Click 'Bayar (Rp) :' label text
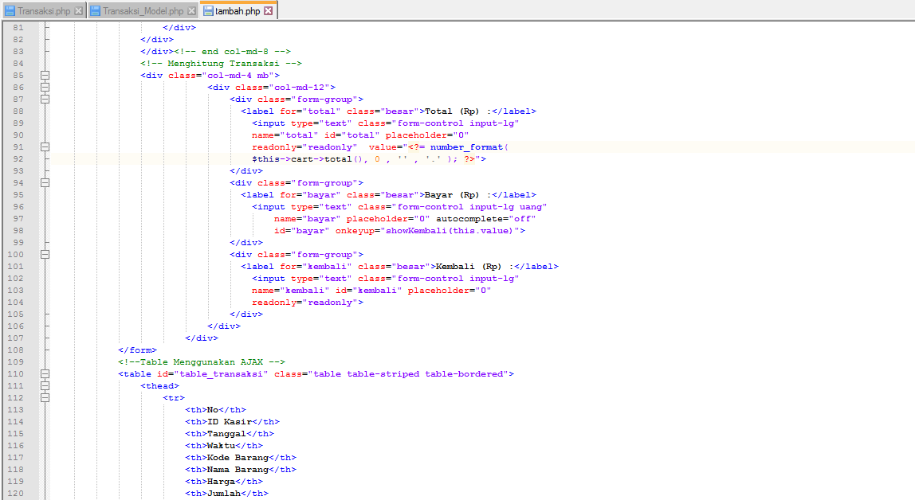Viewport: 915px width, 500px height. tap(458, 195)
